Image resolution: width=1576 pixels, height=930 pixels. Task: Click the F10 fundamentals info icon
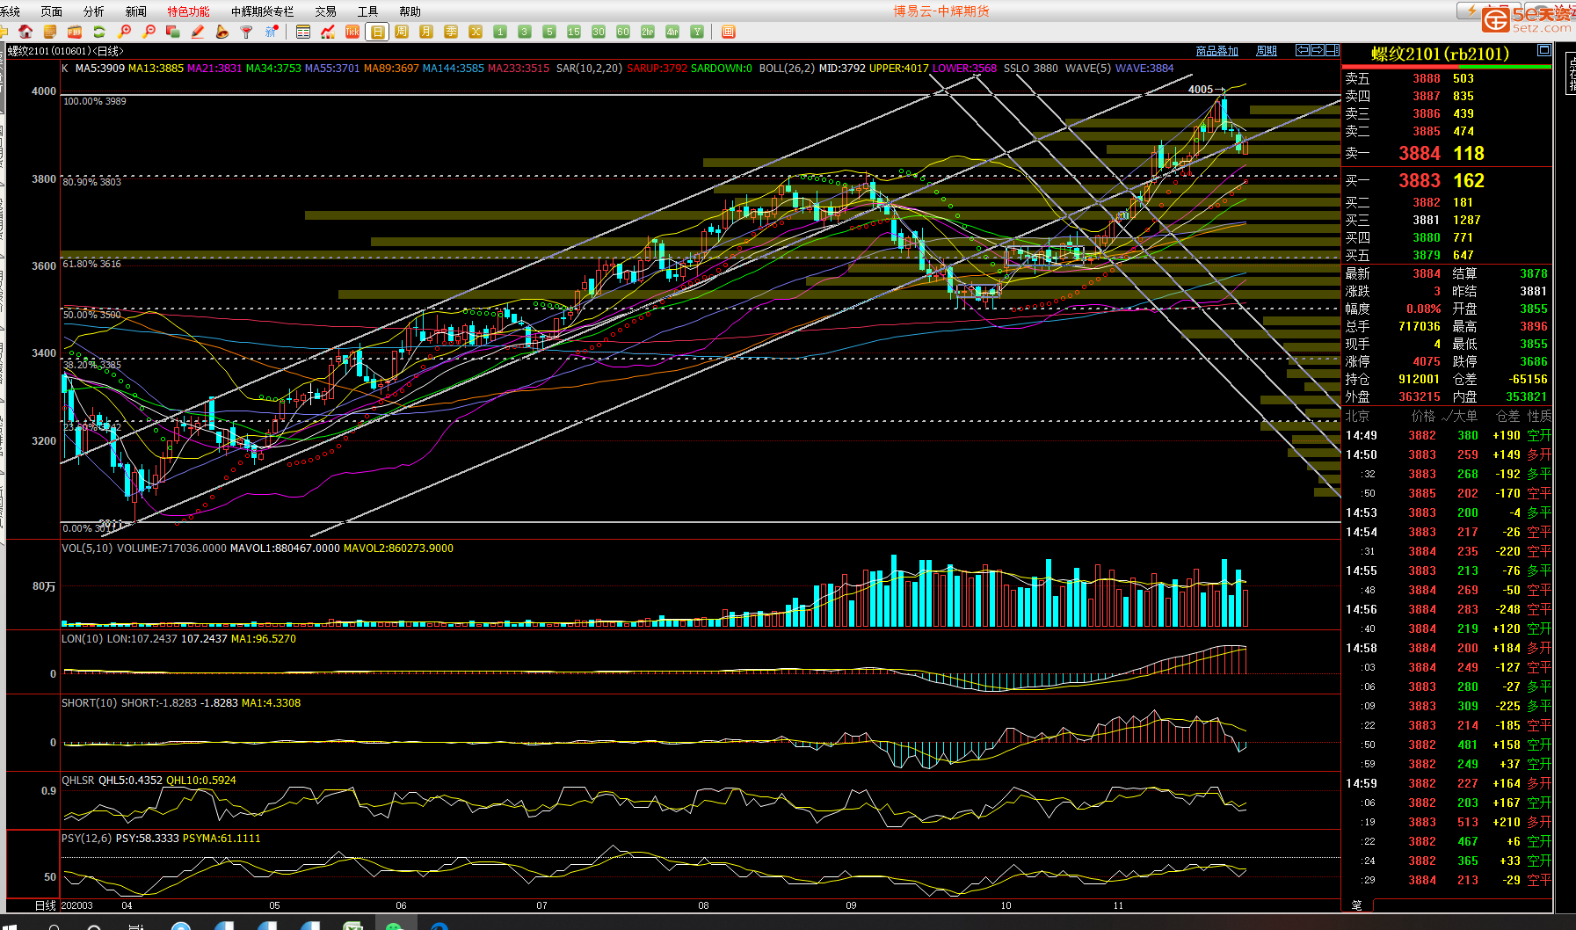pos(75,32)
